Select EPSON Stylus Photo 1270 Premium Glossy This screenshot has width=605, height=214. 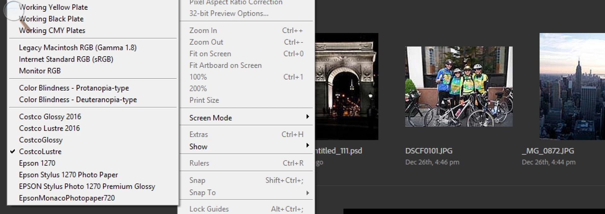point(93,186)
